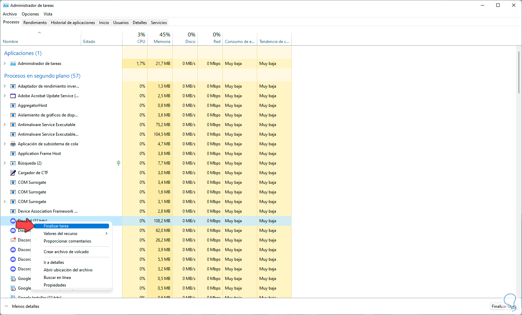Click the AggregatorHost process icon
Screen dimensions: 522x315
(x=13, y=105)
